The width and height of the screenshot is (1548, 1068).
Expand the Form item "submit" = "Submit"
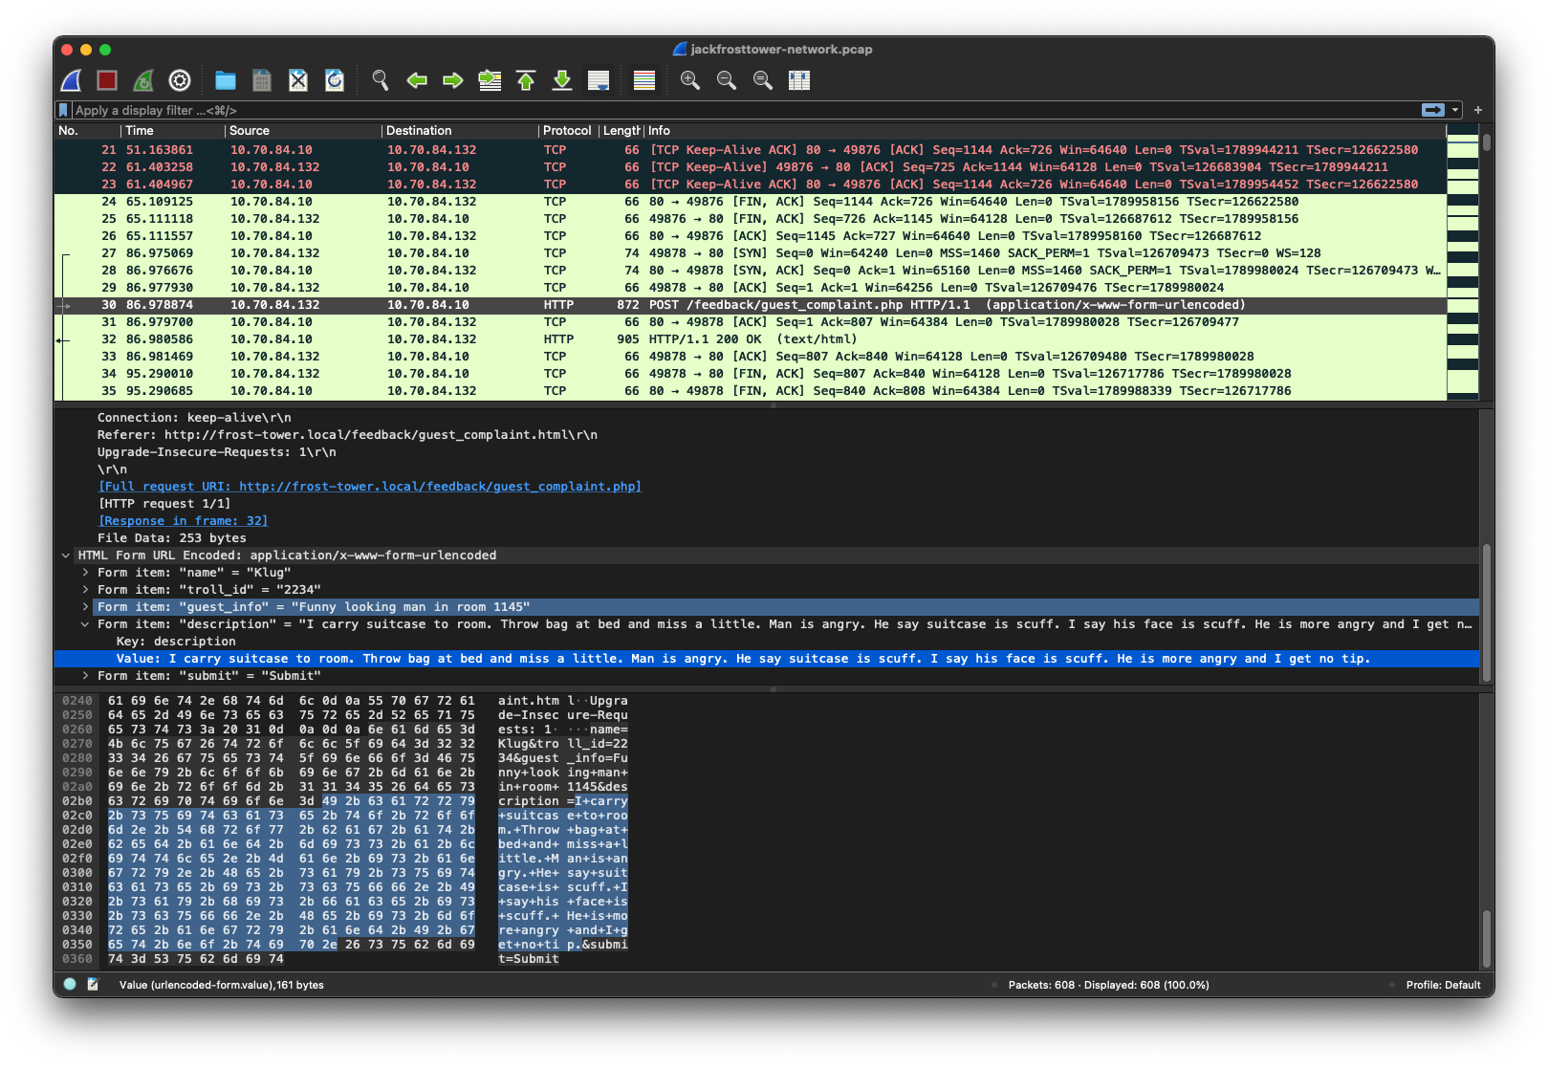point(85,676)
